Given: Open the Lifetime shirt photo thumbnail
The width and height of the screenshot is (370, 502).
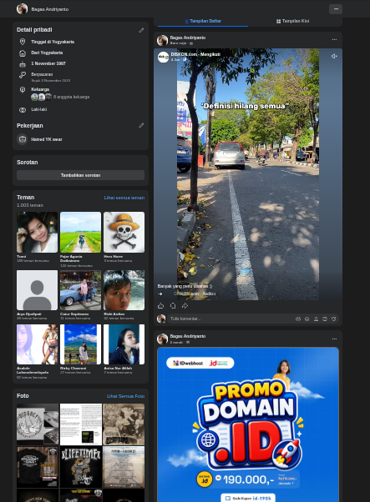Looking at the screenshot, I should coord(81,467).
